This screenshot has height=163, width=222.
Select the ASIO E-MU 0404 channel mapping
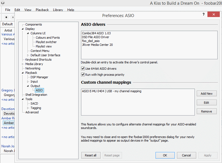(x=112, y=91)
